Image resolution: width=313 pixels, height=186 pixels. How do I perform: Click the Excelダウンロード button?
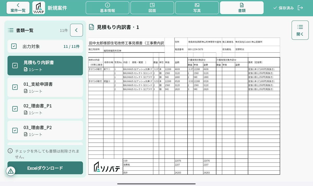click(45, 168)
